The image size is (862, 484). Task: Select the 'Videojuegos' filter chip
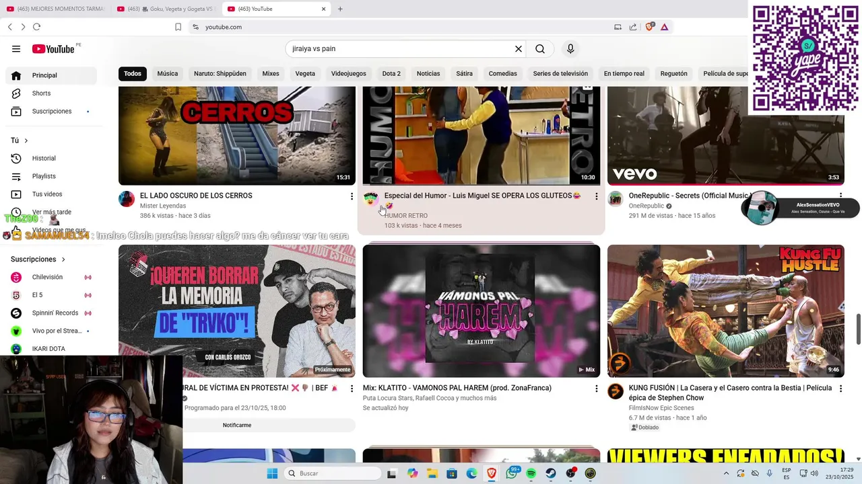349,73
